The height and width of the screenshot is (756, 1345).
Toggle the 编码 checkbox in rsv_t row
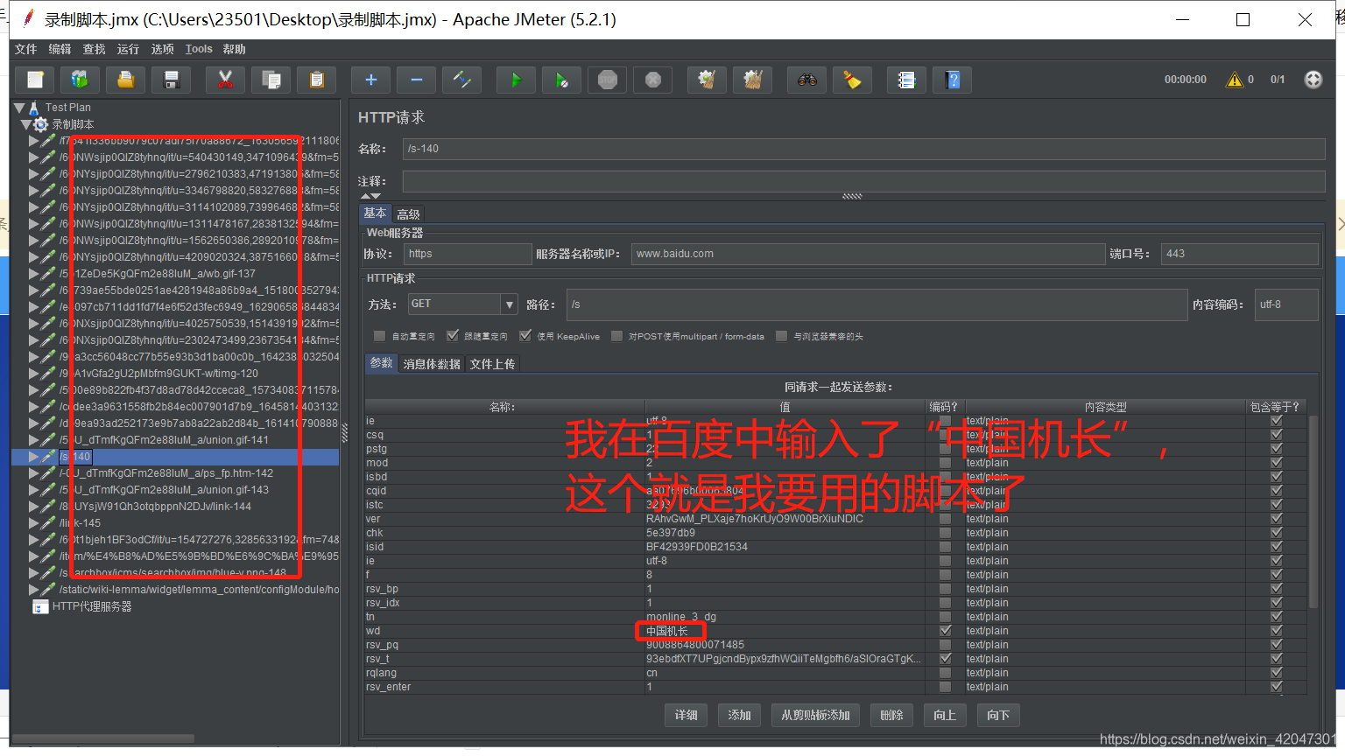pos(945,659)
